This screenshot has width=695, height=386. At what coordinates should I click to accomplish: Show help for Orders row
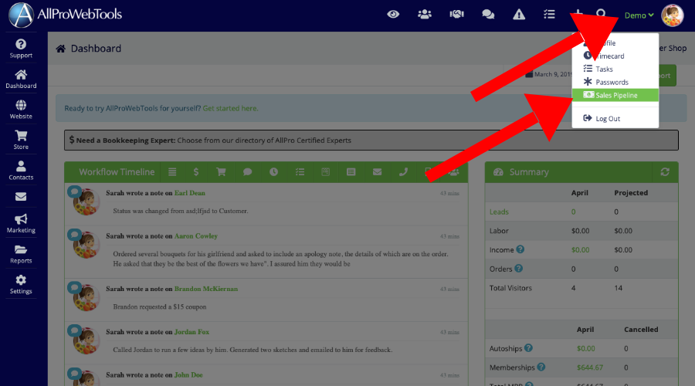519,269
